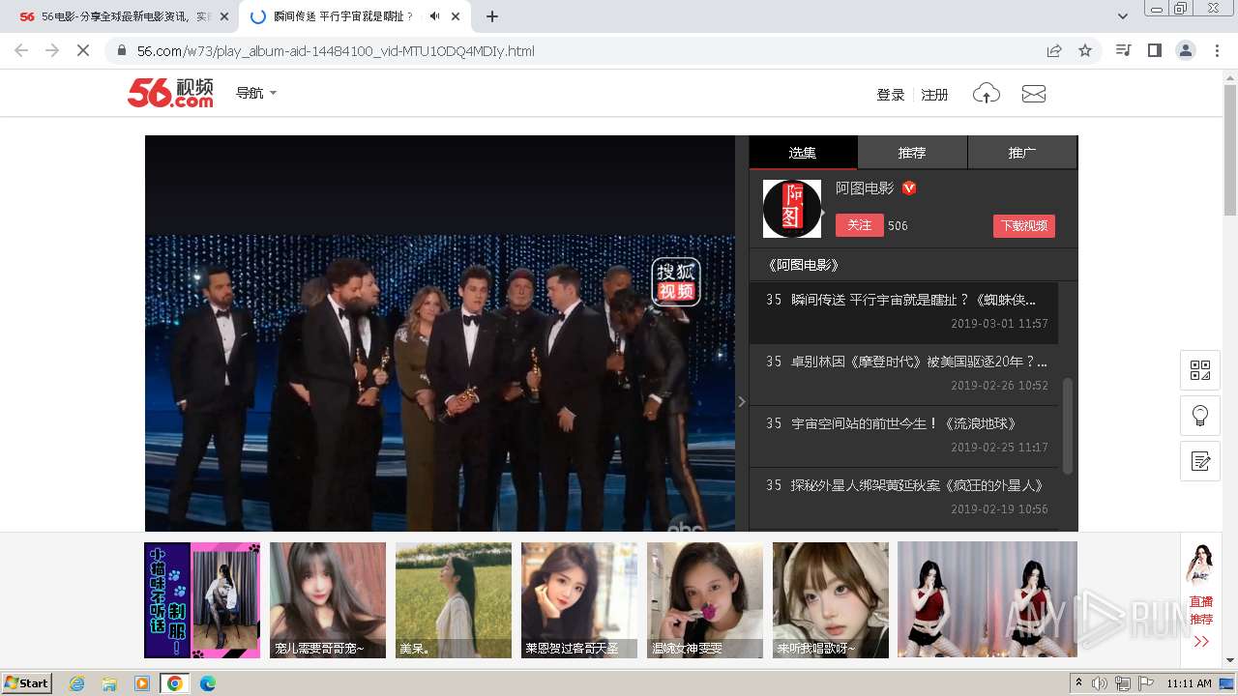Click the 56.com logo
Viewport: 1238px width, 696px height.
click(x=170, y=93)
